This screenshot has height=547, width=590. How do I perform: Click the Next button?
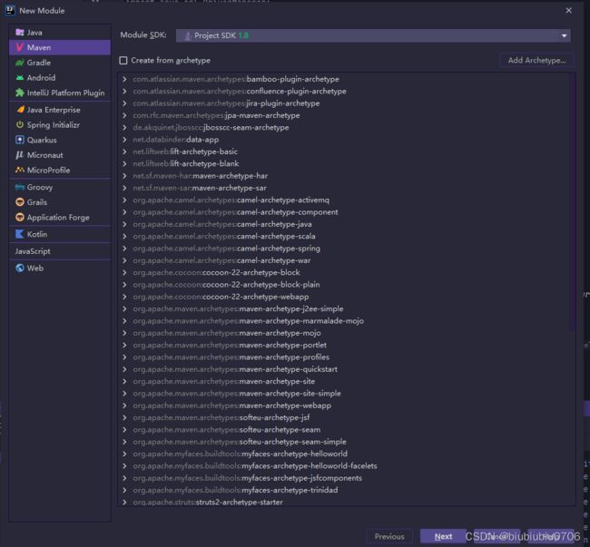(x=443, y=536)
